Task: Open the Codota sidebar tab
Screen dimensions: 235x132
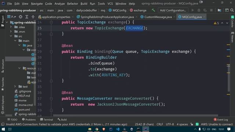Action: [232, 22]
